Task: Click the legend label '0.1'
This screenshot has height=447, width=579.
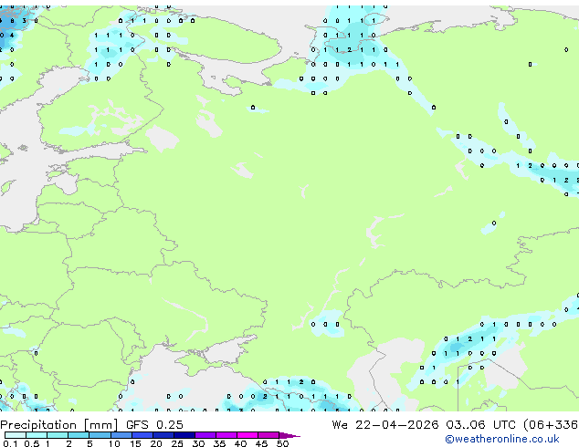Action: point(10,443)
